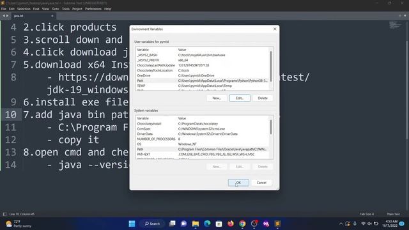The height and width of the screenshot is (230, 409).
Task: Open the View menu in Sublime Text
Action: (x=45, y=9)
